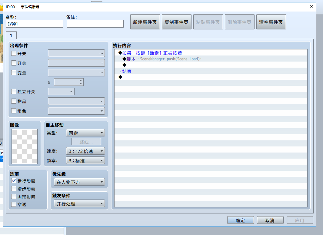323x235 pixels.
Task: Open the 角色 dropdown list
Action: pyautogui.click(x=76, y=111)
